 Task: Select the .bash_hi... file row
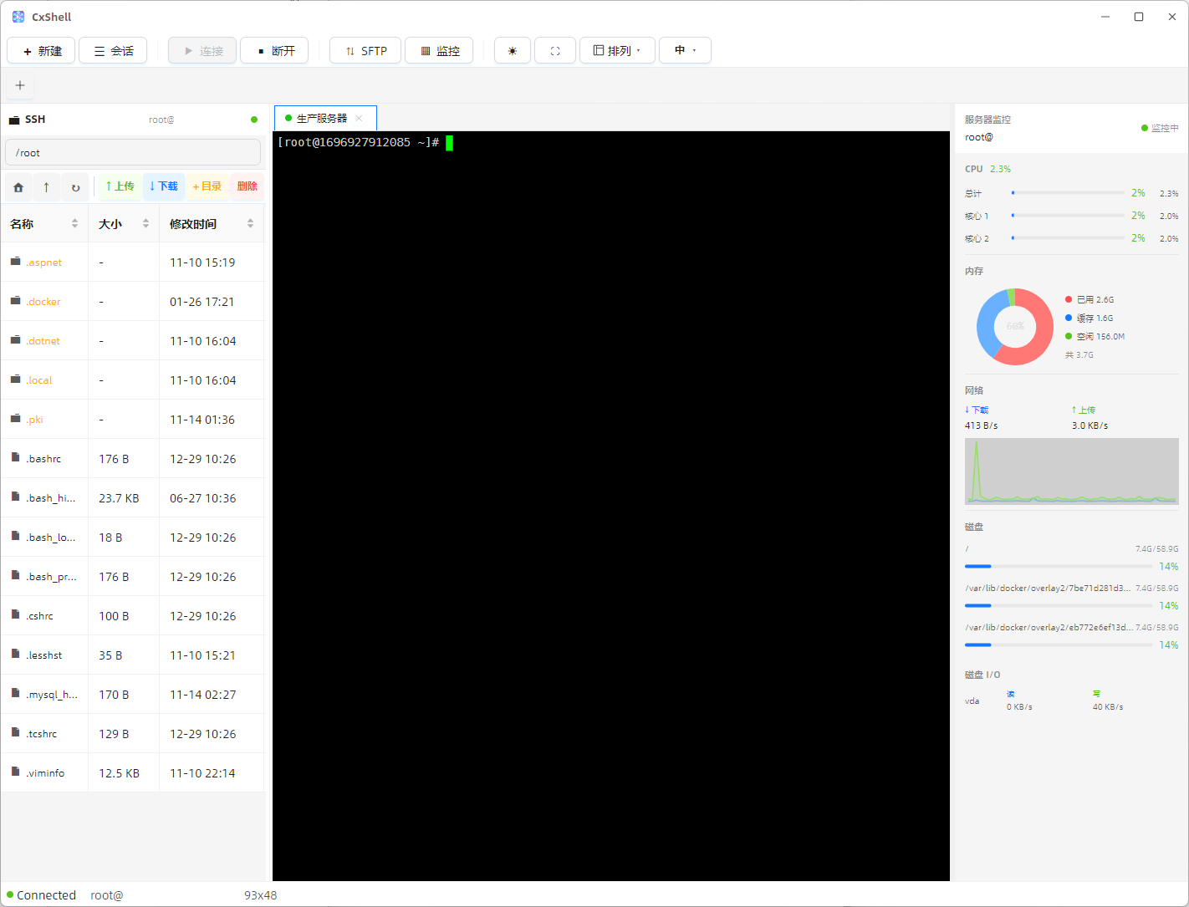tap(132, 498)
